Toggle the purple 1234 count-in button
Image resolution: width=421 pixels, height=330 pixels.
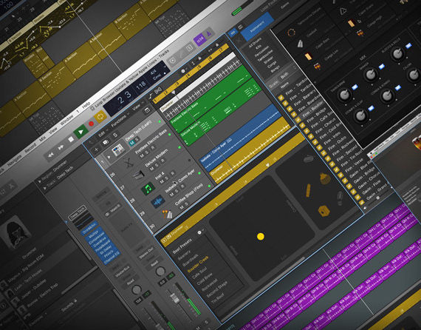[x=199, y=41]
